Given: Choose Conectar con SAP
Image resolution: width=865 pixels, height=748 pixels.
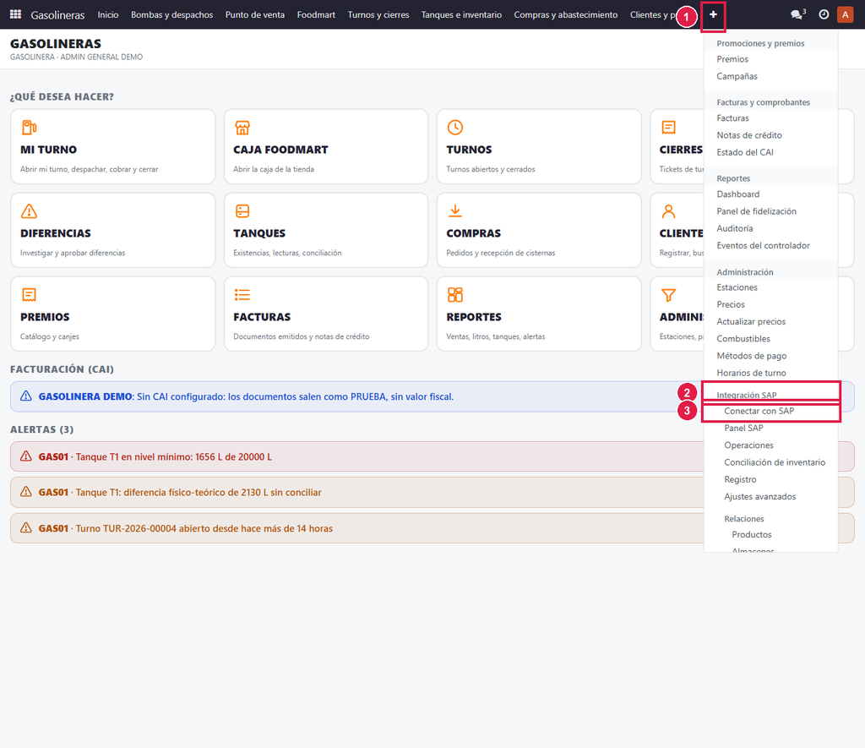Looking at the screenshot, I should click(x=770, y=412).
